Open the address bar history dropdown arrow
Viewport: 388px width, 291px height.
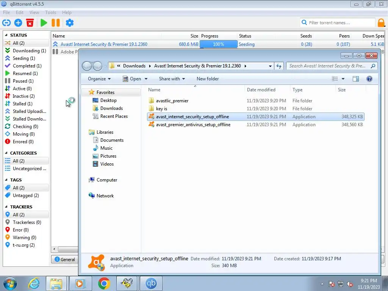[270, 66]
